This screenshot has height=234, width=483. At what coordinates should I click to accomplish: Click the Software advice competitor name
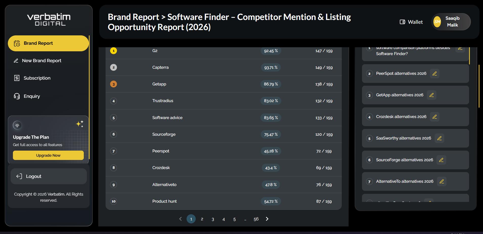coord(167,118)
